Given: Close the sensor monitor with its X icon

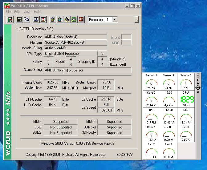Looking at the screenshot, I should tap(198, 75).
